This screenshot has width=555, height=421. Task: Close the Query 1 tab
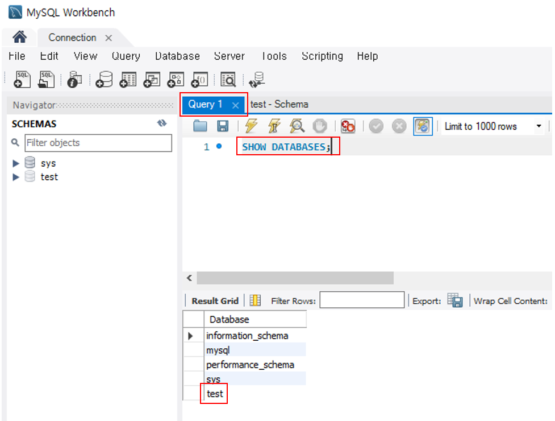tap(235, 105)
